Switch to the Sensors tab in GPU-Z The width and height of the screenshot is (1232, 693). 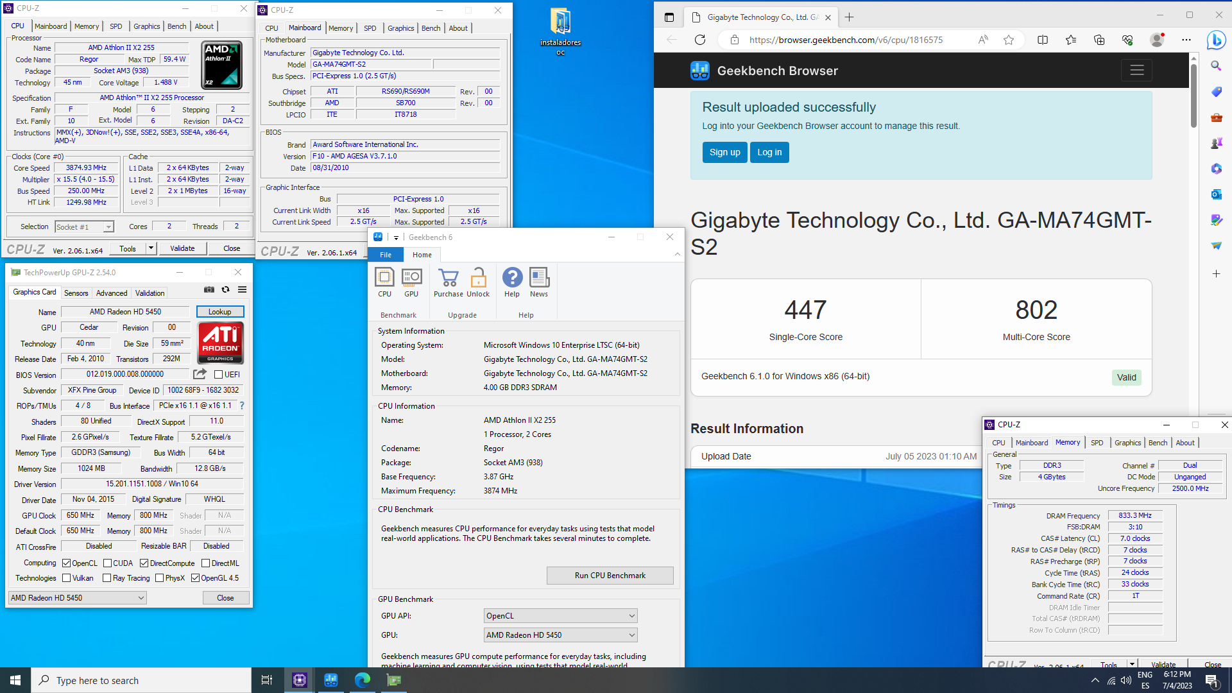pyautogui.click(x=76, y=293)
